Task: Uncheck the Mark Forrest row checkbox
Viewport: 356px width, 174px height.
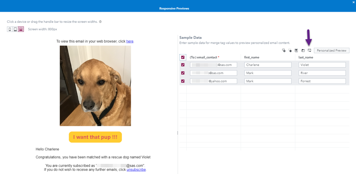Action: click(183, 81)
